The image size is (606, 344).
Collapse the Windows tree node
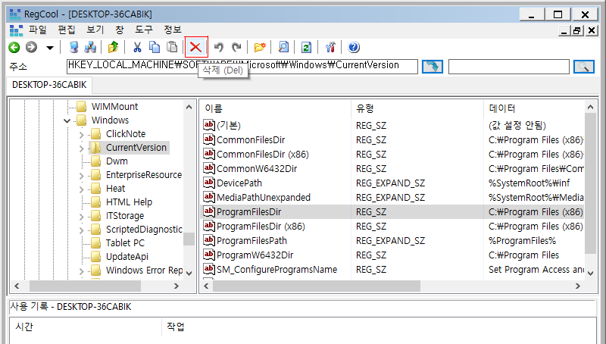pos(67,120)
